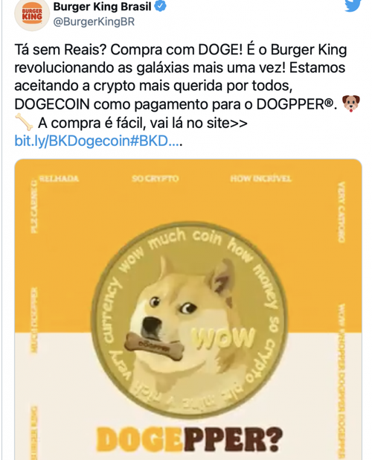Click the bone emoji before 'A compra'
The height and width of the screenshot is (460, 372).
point(24,122)
